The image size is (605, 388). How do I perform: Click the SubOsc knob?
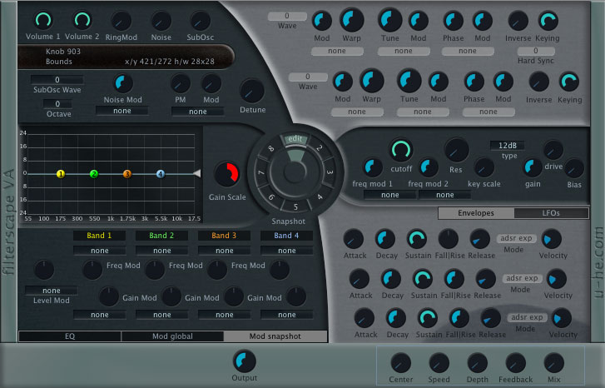pyautogui.click(x=200, y=22)
